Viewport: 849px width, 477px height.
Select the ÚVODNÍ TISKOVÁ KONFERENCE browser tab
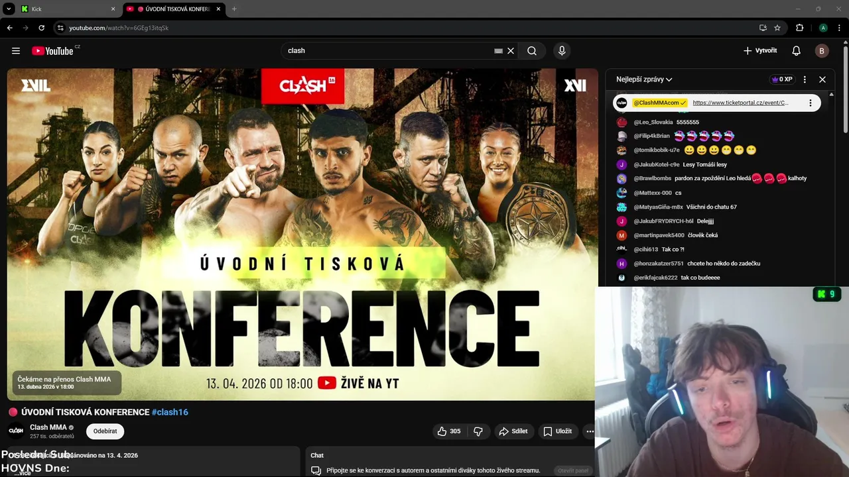[174, 9]
